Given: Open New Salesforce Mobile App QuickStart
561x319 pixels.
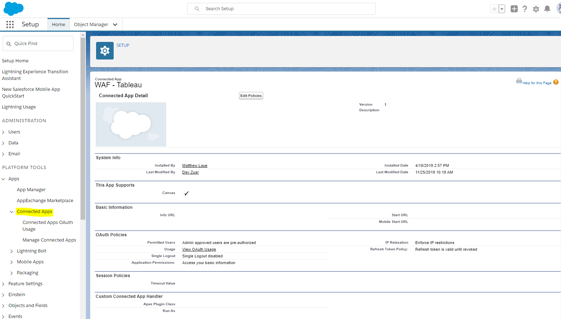Looking at the screenshot, I should click(x=31, y=93).
